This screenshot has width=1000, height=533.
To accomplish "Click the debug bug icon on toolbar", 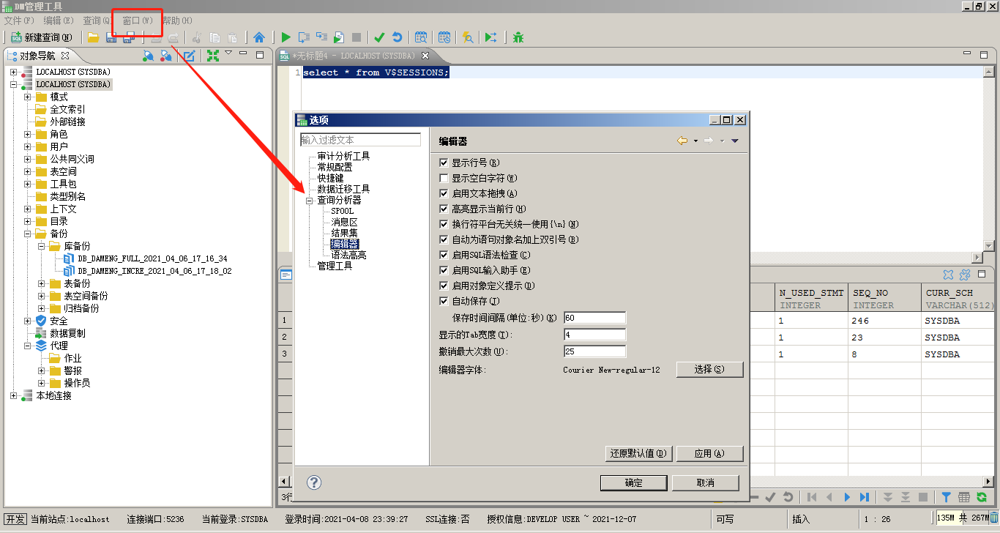I will 518,37.
